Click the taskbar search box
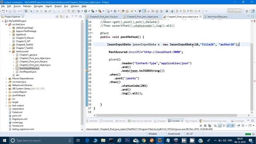The width and height of the screenshot is (256, 144). pos(42,140)
